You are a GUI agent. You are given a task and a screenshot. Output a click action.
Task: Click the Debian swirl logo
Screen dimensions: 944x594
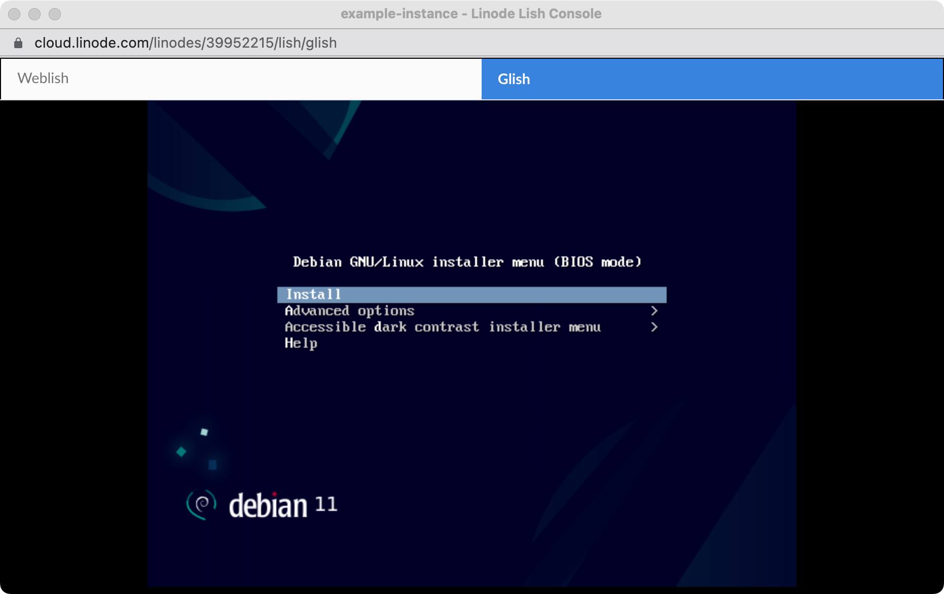[x=201, y=504]
